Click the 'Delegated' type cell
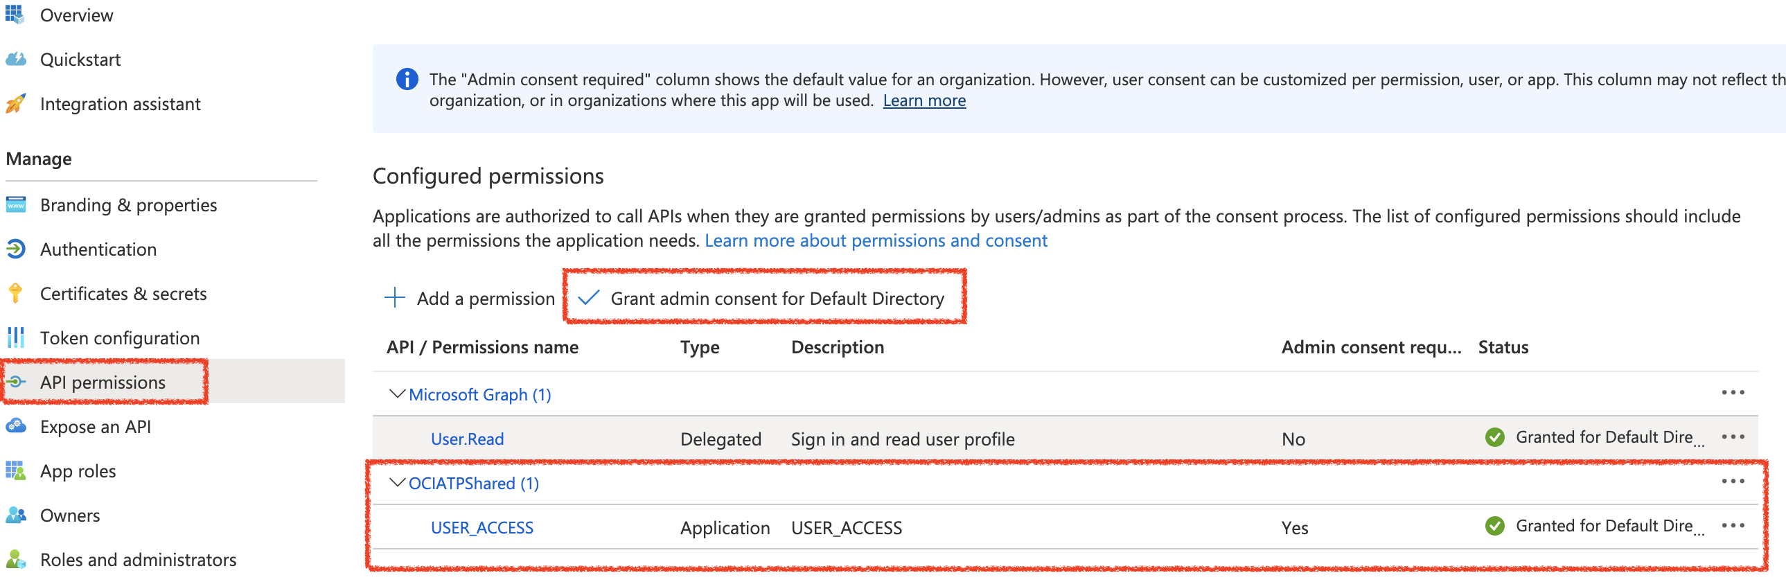Image resolution: width=1786 pixels, height=582 pixels. 720,439
